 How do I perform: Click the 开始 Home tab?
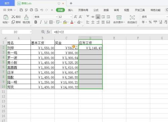(60, 10)
